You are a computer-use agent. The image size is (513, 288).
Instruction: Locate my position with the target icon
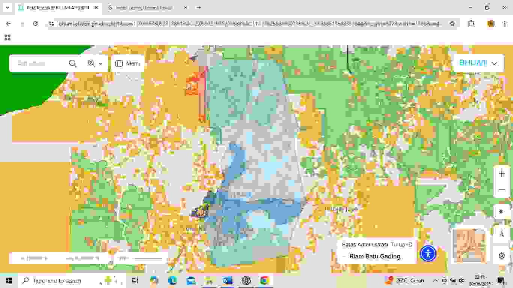point(501,256)
